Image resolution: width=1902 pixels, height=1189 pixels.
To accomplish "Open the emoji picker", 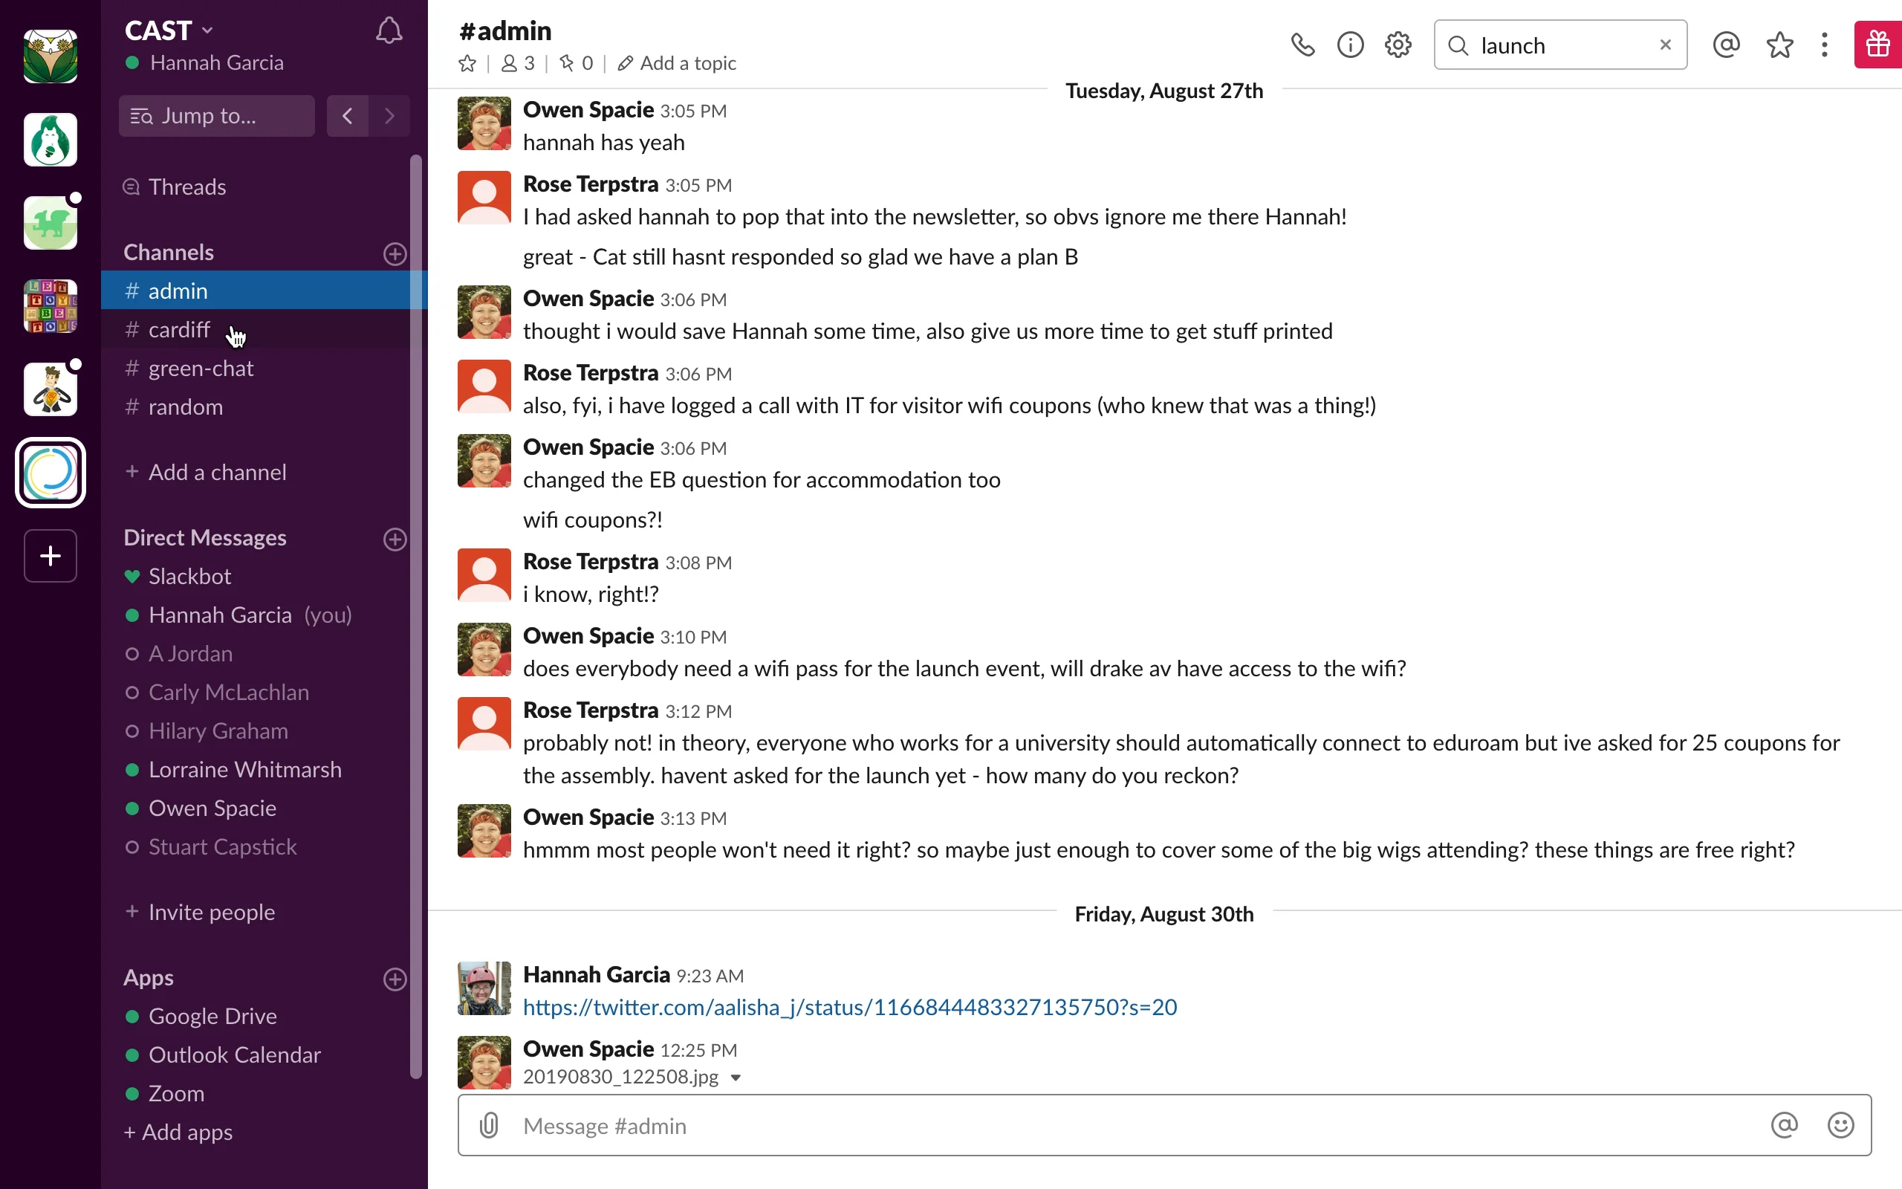I will pos(1840,1125).
